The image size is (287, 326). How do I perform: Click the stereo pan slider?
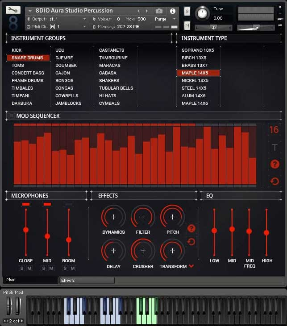point(213,28)
